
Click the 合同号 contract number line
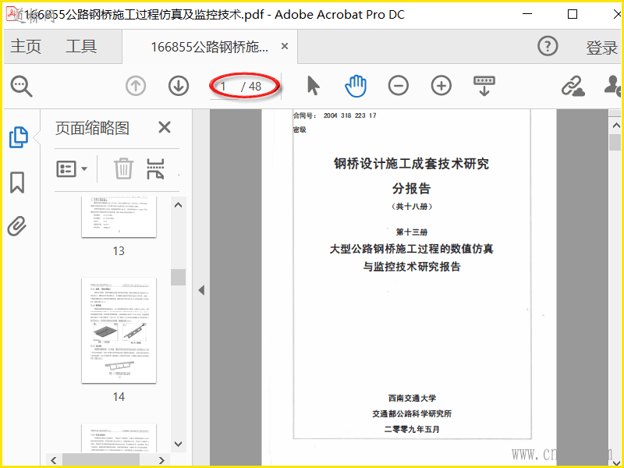(335, 115)
